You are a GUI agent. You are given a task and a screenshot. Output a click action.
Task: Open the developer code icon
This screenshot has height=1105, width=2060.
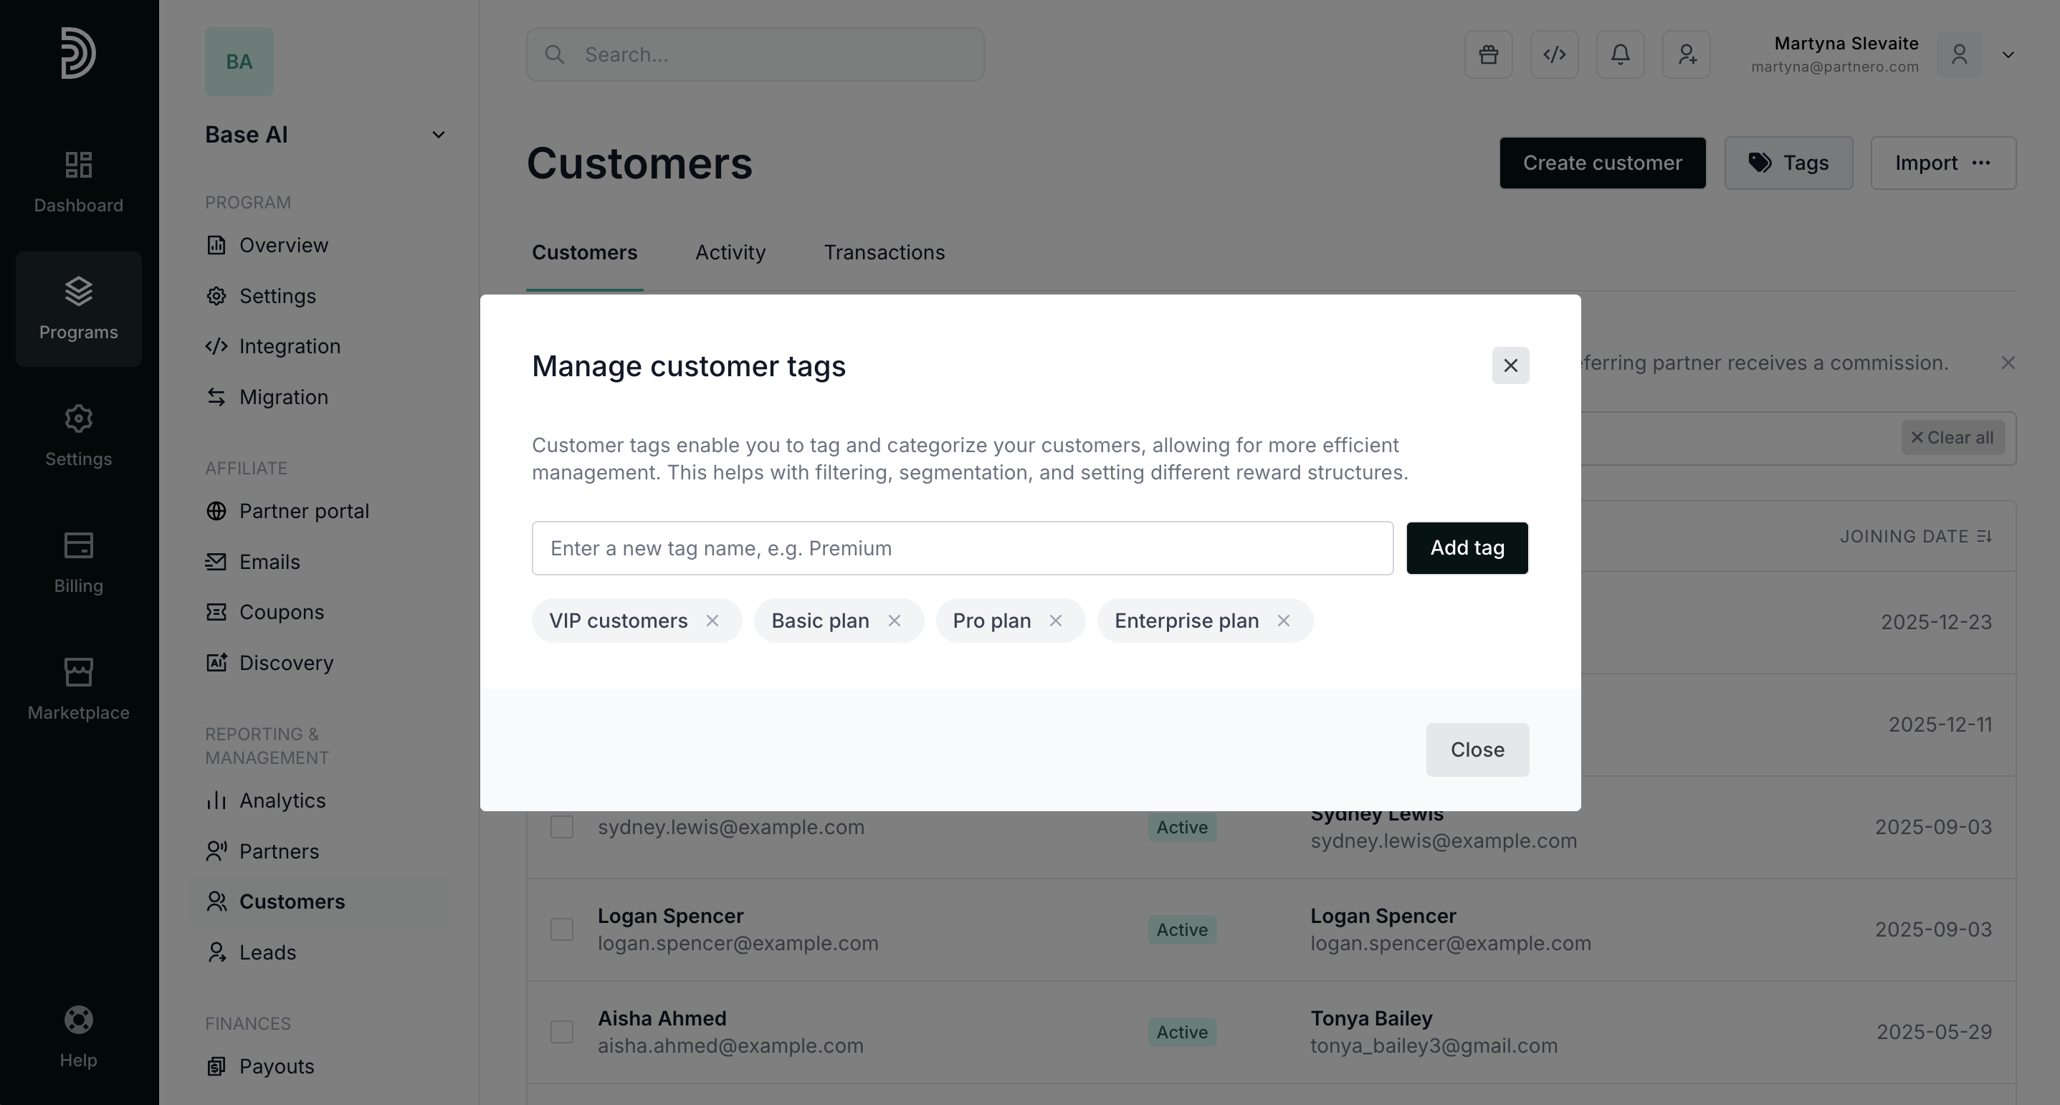pos(1554,54)
